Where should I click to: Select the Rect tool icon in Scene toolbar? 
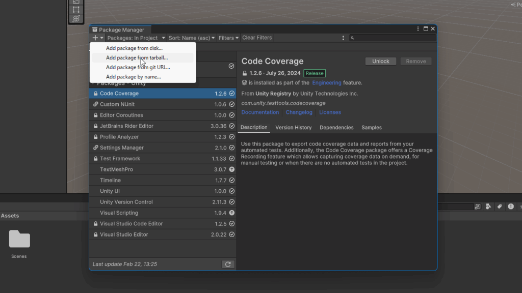[x=76, y=9]
